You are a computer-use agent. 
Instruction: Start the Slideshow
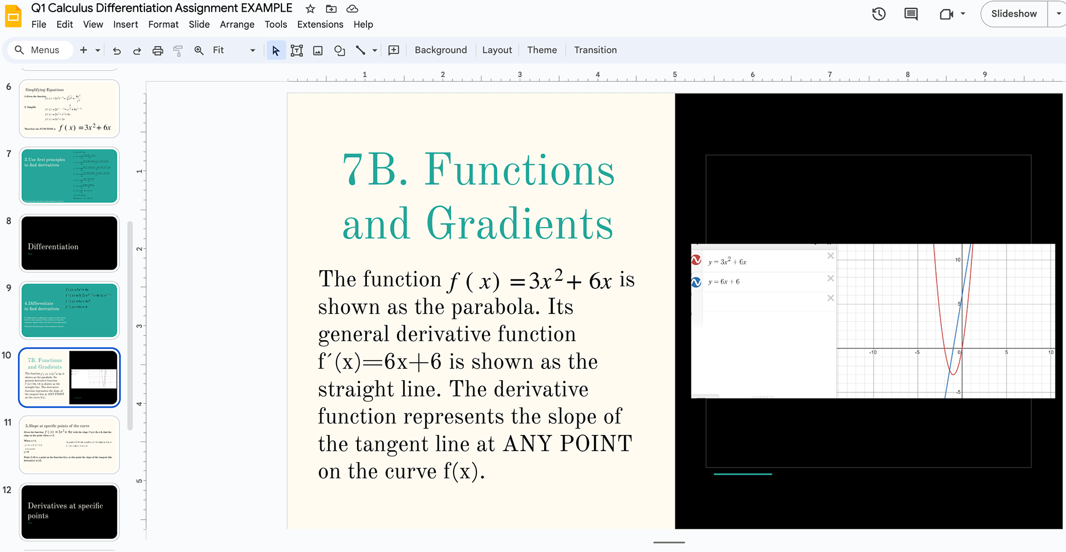click(x=1014, y=14)
